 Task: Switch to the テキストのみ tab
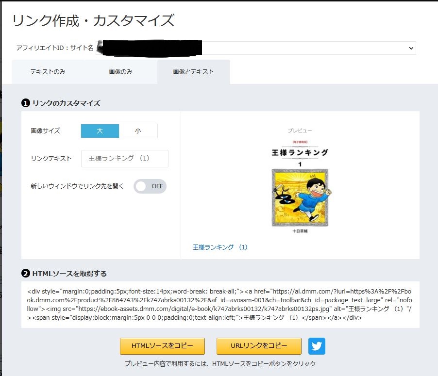[x=48, y=72]
